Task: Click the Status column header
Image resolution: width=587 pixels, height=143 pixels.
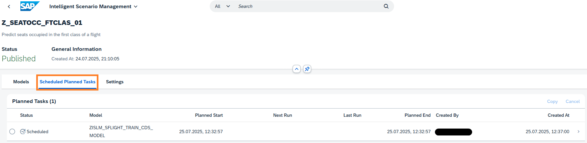Action: point(26,115)
